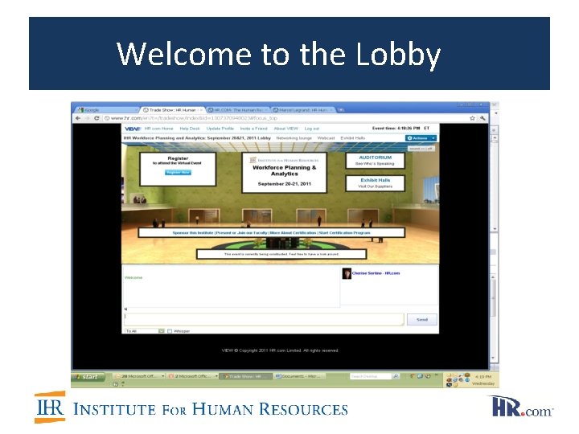Click the Workforce Planning & Analytics sign
This screenshot has height=434, width=579.
click(x=285, y=173)
